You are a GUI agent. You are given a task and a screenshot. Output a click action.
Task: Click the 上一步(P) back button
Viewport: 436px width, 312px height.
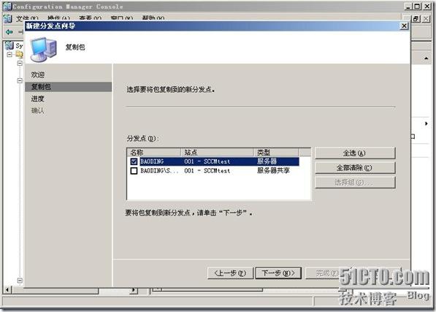[230, 273]
